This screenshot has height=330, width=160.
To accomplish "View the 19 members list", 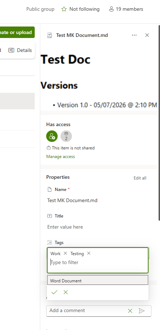I will (x=126, y=9).
